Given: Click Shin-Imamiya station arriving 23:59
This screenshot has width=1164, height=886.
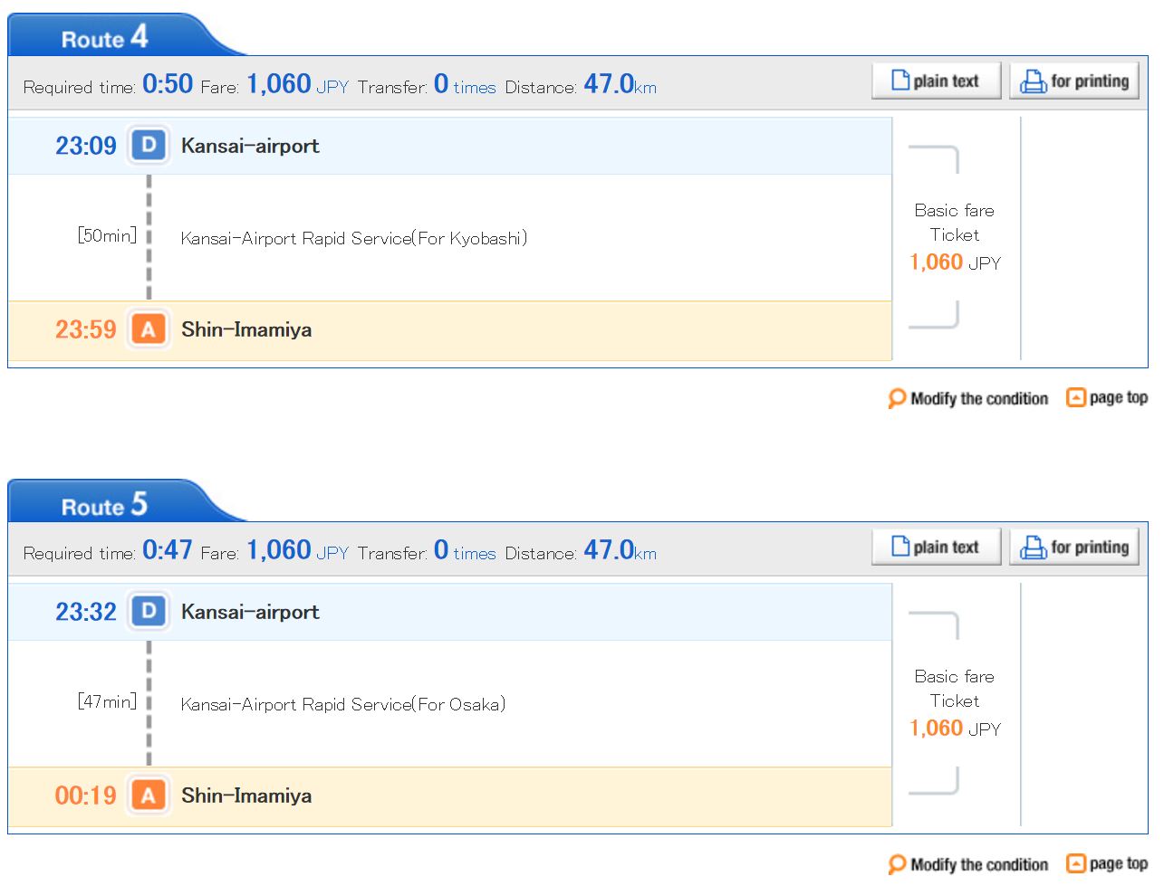Looking at the screenshot, I should coord(246,329).
